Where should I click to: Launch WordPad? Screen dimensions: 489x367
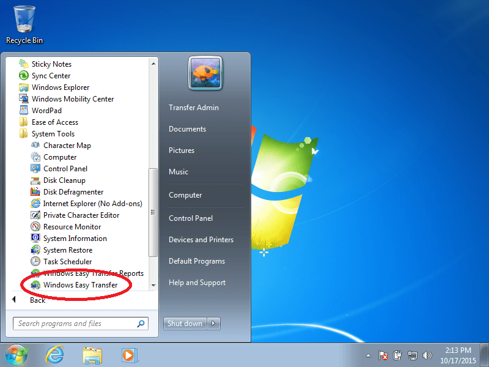(x=47, y=110)
